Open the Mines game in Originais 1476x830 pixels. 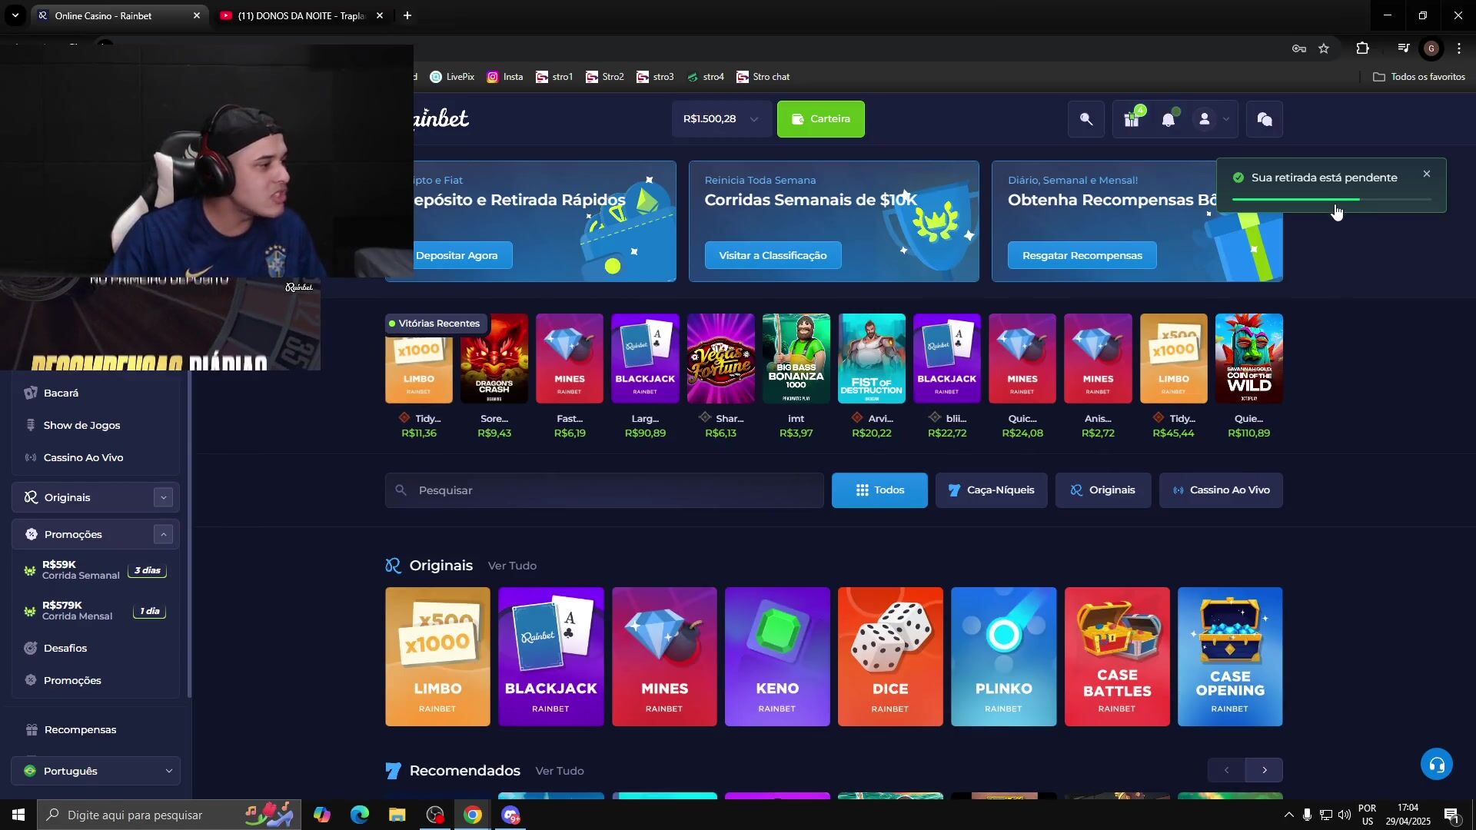[664, 657]
